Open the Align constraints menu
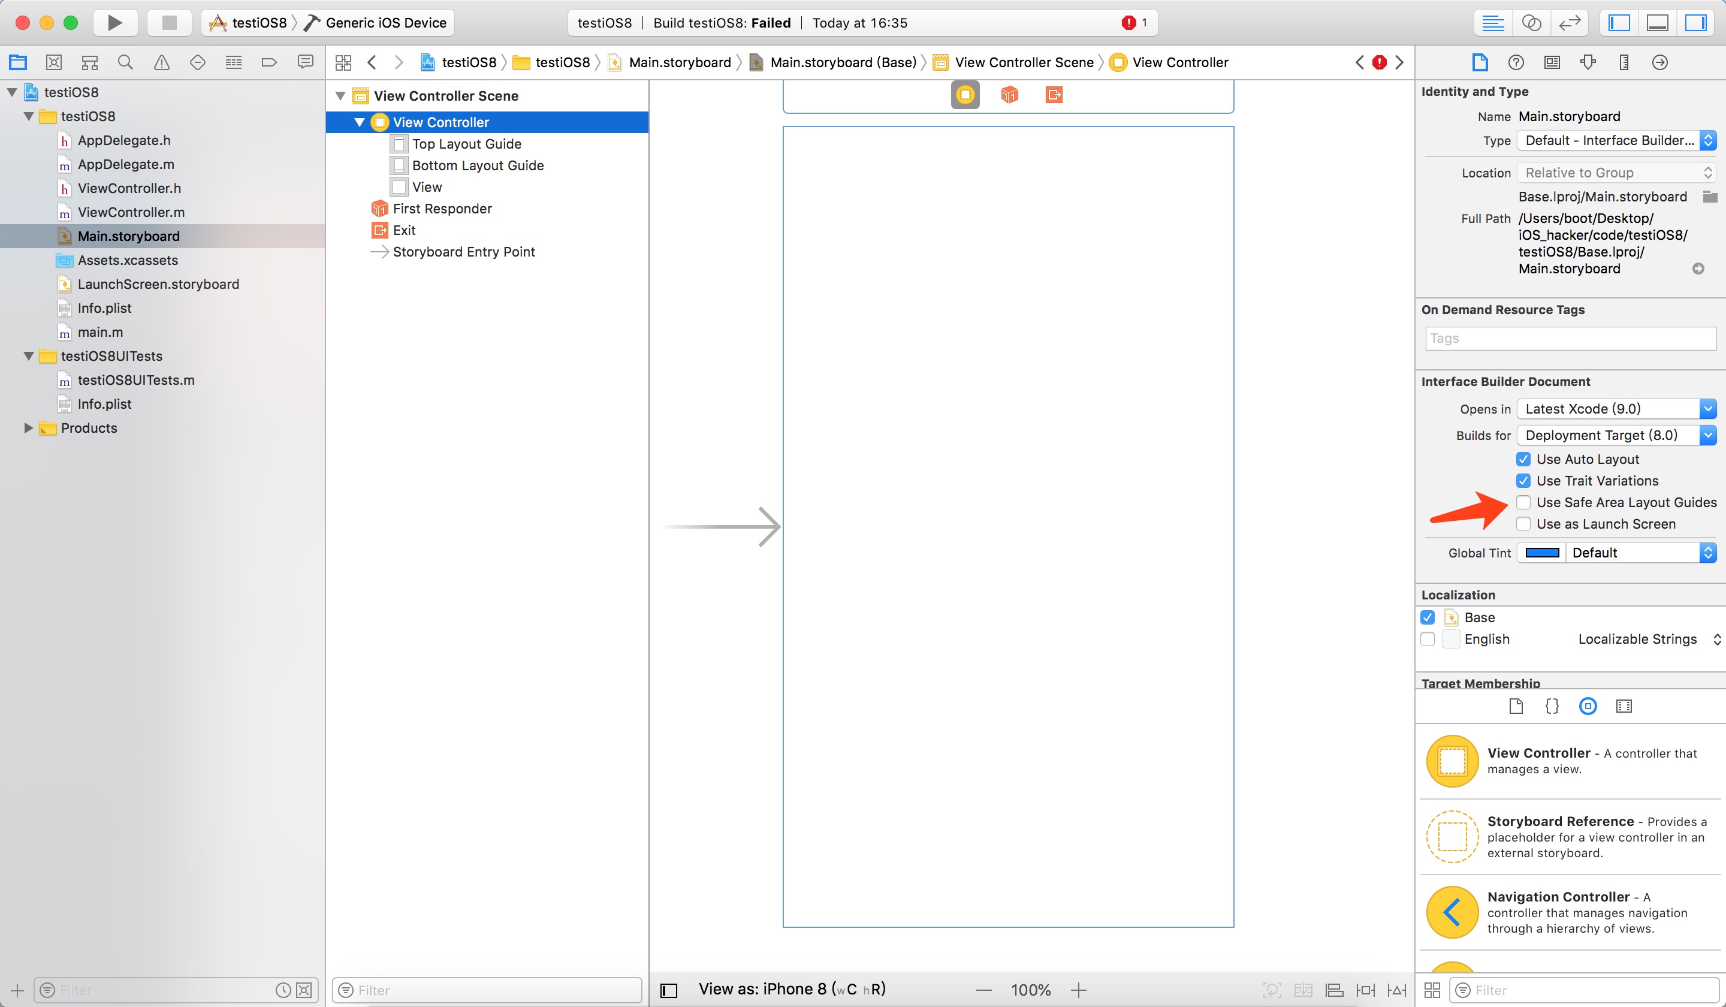Image resolution: width=1726 pixels, height=1007 pixels. coord(1334,990)
